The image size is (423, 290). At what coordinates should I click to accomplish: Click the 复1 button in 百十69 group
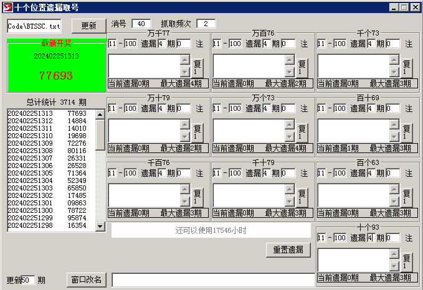pyautogui.click(x=406, y=132)
